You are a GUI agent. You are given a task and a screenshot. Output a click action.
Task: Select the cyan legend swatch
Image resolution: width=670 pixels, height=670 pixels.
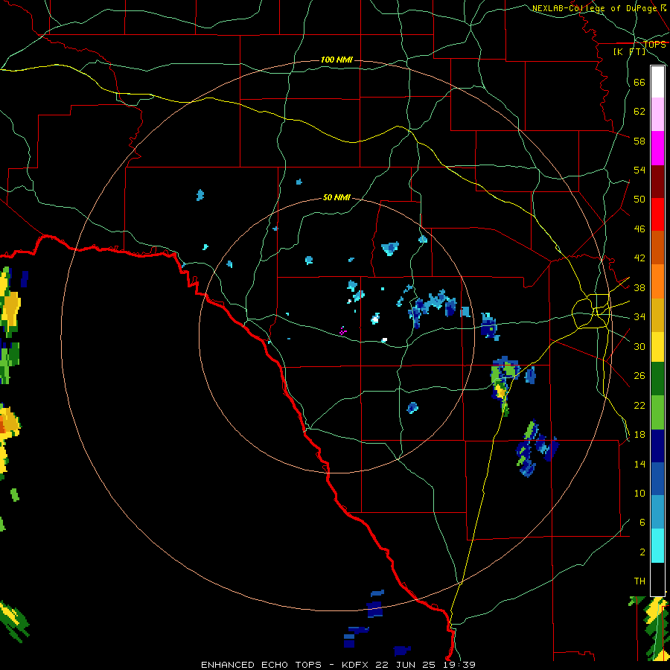coord(657,546)
